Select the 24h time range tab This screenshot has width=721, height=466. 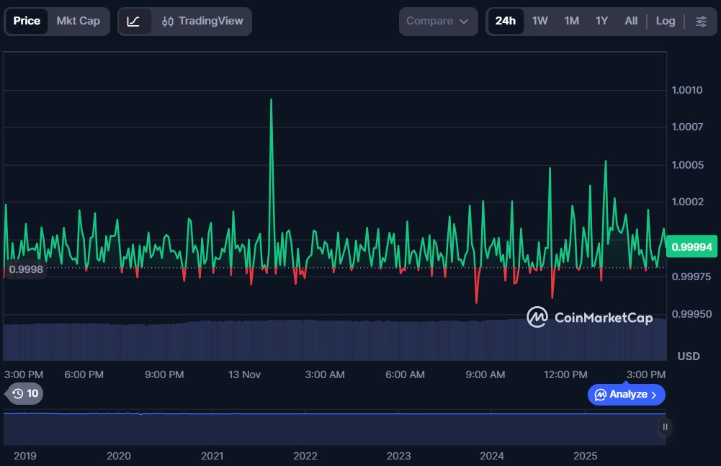(x=505, y=22)
